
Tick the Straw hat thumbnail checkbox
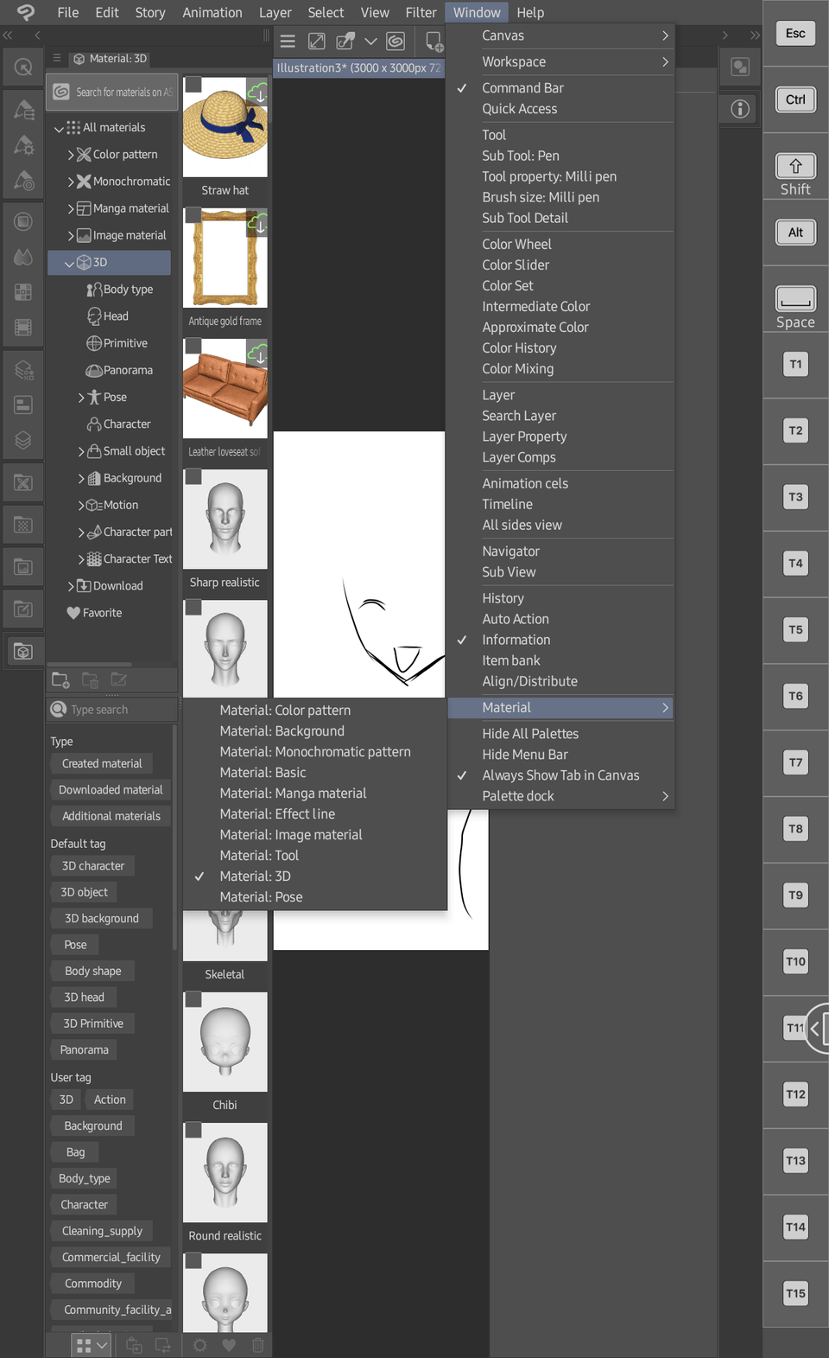point(193,85)
